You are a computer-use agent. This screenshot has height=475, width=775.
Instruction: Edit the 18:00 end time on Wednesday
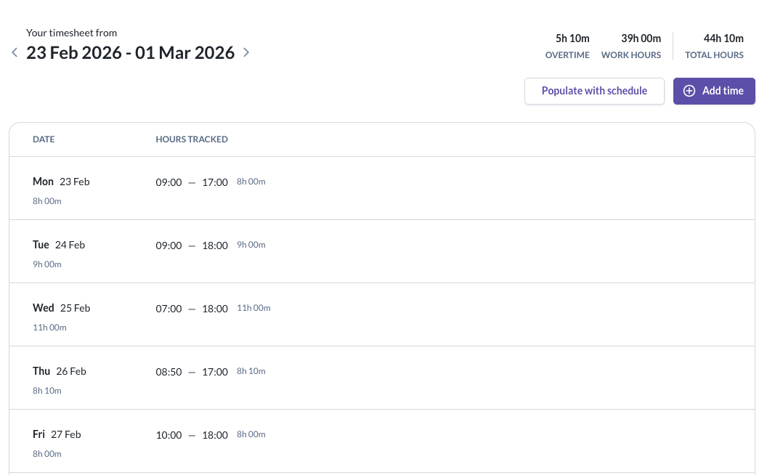pyautogui.click(x=215, y=309)
